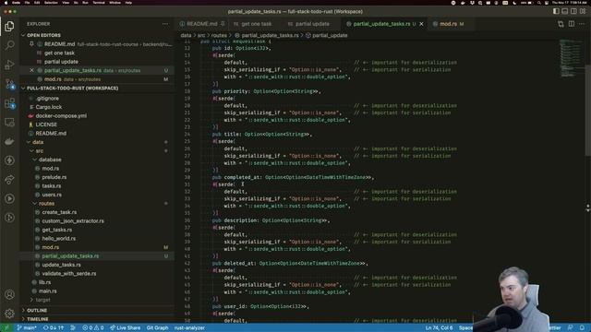Split the editor right
This screenshot has width=591, height=332.
(x=572, y=24)
